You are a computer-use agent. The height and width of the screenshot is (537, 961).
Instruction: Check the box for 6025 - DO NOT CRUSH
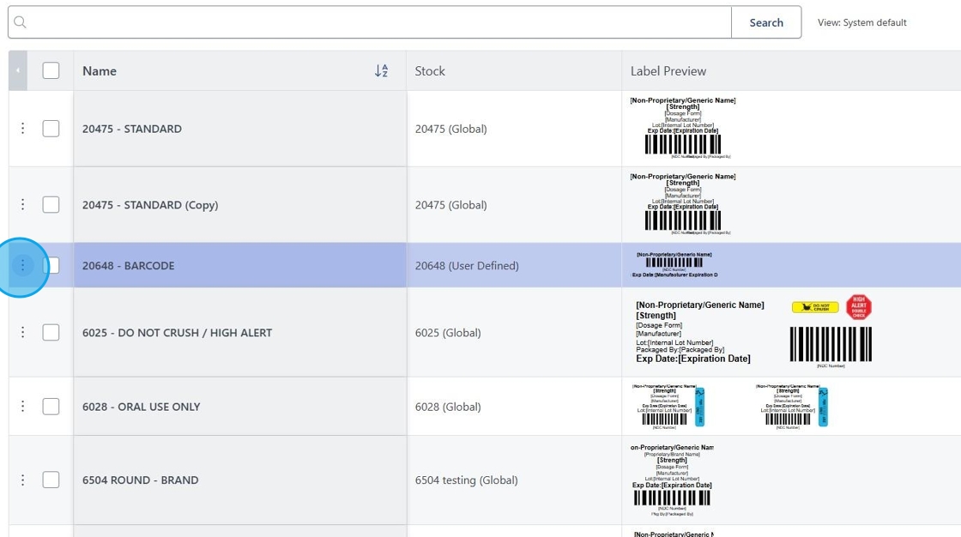point(51,332)
